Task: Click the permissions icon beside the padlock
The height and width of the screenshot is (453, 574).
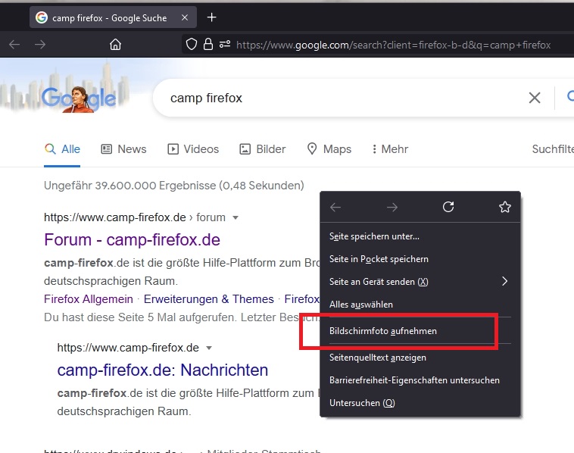Action: [x=225, y=45]
